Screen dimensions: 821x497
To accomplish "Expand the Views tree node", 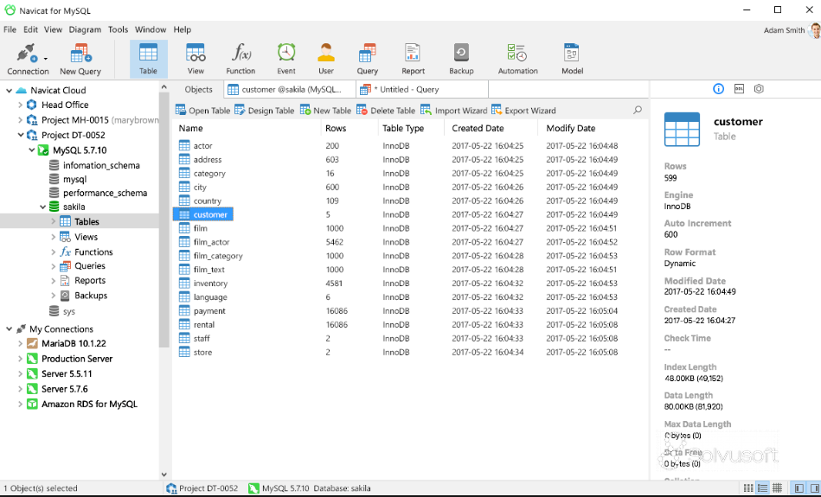I will click(x=53, y=237).
